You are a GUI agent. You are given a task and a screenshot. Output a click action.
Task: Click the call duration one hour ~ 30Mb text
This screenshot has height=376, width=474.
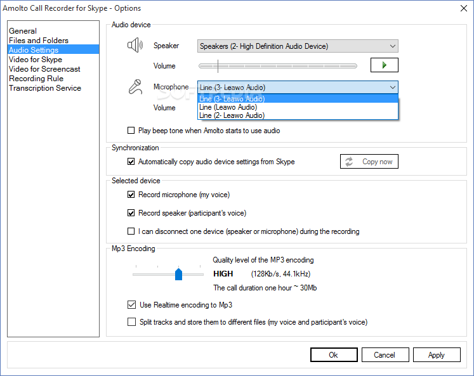click(x=265, y=288)
